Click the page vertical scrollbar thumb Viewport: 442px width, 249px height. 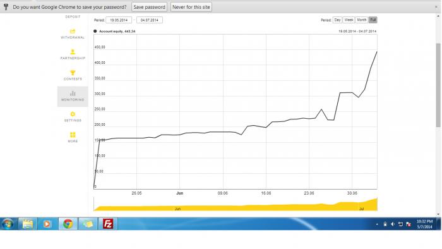coord(438,85)
